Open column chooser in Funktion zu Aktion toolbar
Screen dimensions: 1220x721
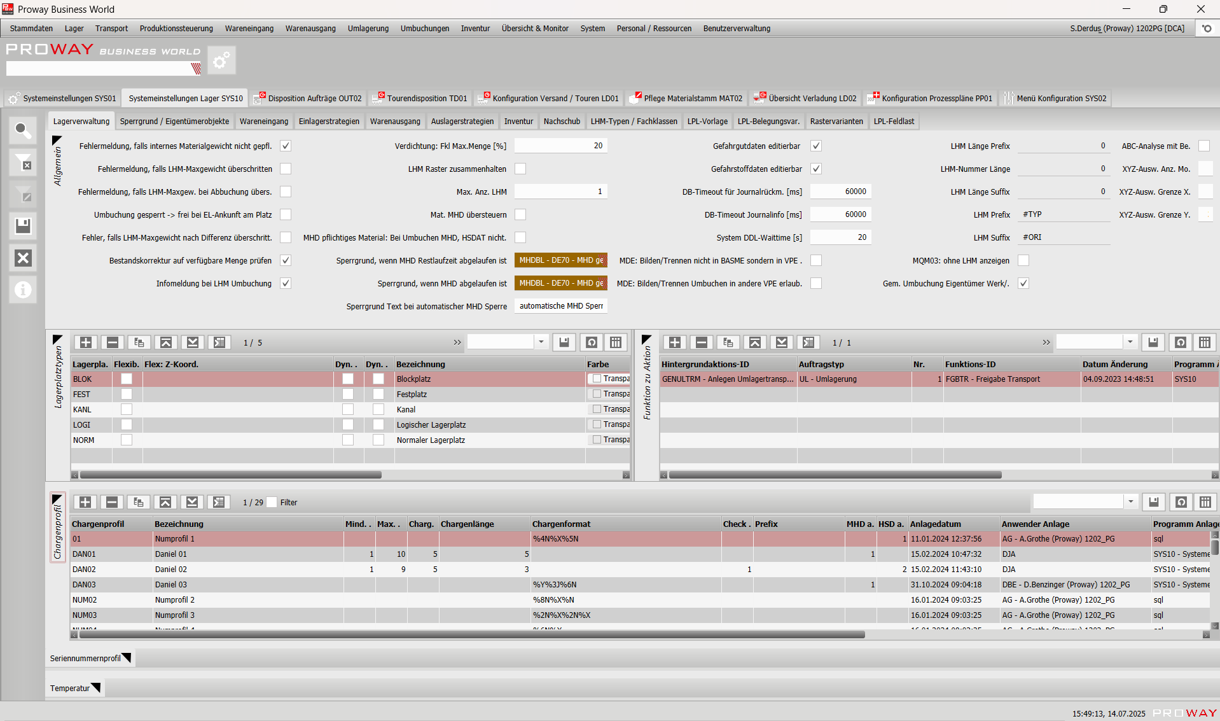coord(1205,342)
